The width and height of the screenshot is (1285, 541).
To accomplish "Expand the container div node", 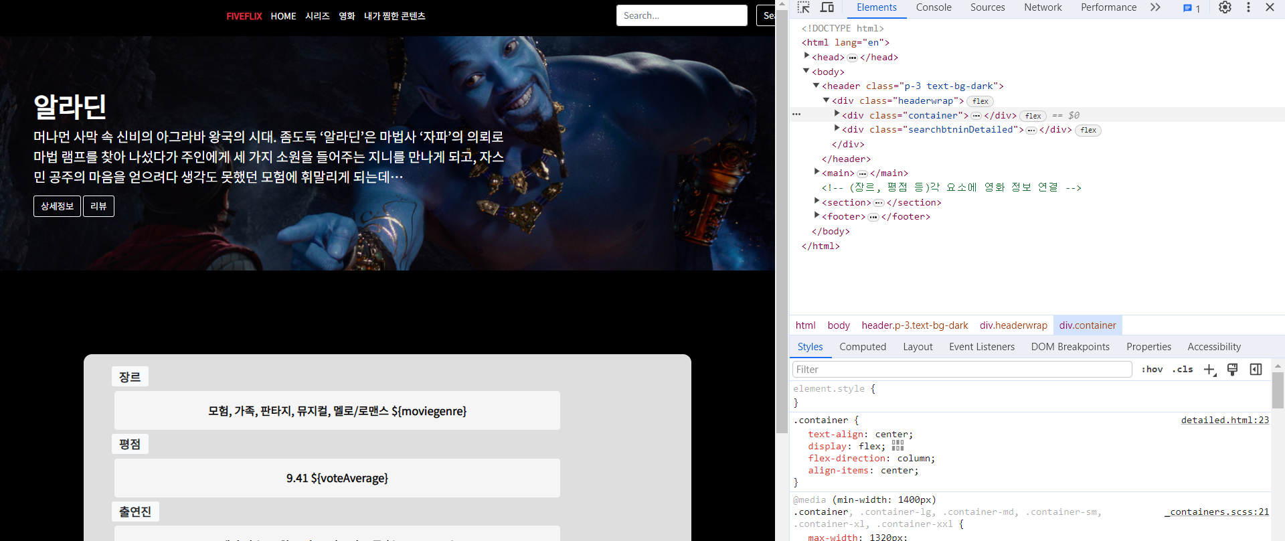I will (837, 114).
